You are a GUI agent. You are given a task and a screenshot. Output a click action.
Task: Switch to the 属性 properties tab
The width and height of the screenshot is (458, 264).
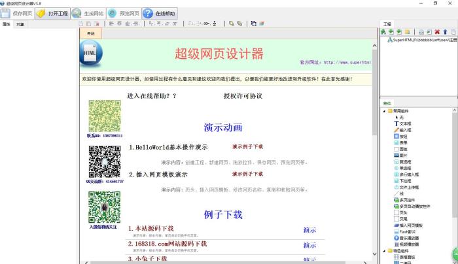(x=7, y=24)
